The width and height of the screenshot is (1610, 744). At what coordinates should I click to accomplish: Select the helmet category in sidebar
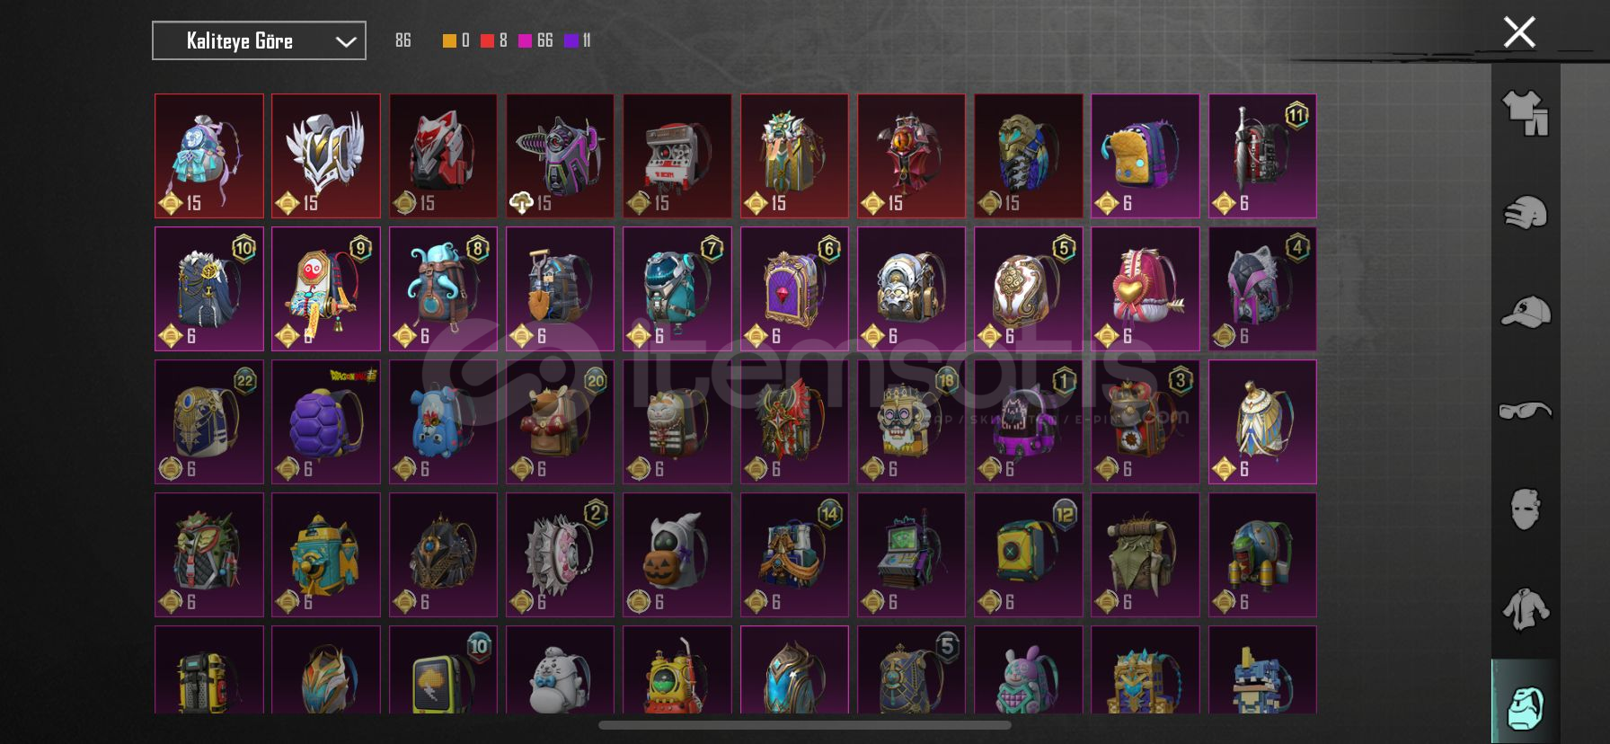click(x=1526, y=213)
